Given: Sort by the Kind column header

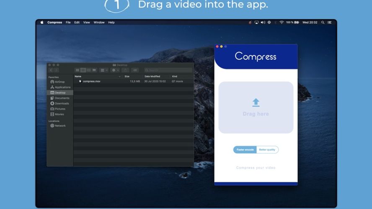Looking at the screenshot, I should pyautogui.click(x=175, y=76).
